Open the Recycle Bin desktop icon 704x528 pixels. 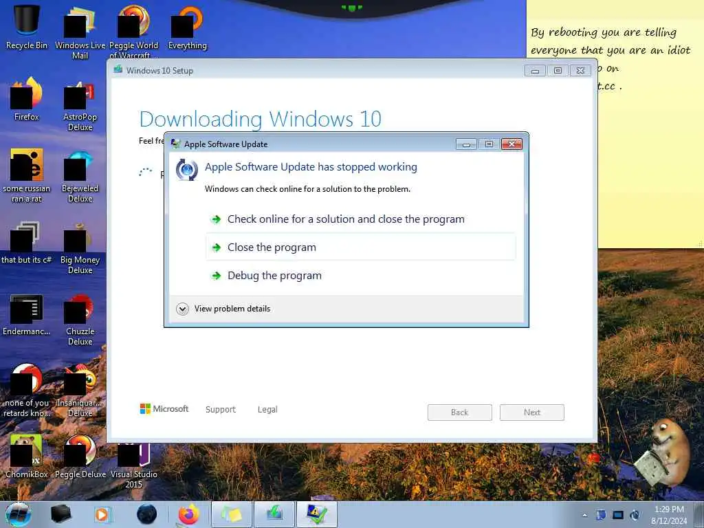(x=27, y=27)
